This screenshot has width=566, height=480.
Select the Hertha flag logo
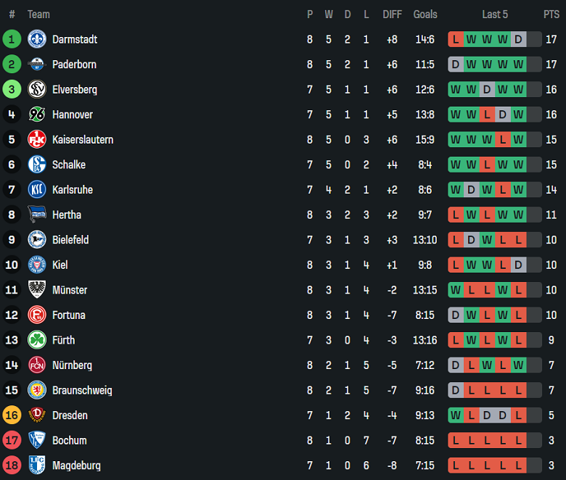point(37,215)
